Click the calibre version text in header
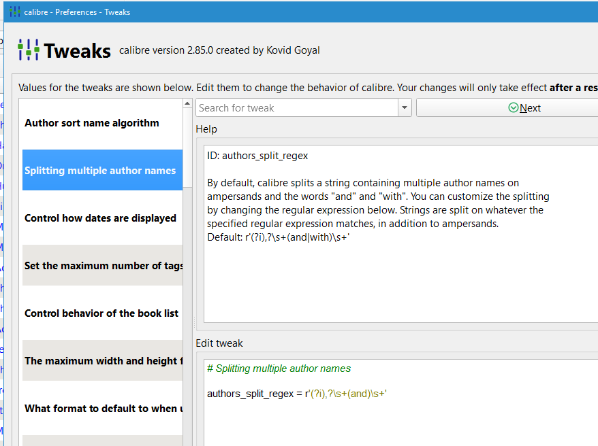The image size is (598, 446). (219, 50)
